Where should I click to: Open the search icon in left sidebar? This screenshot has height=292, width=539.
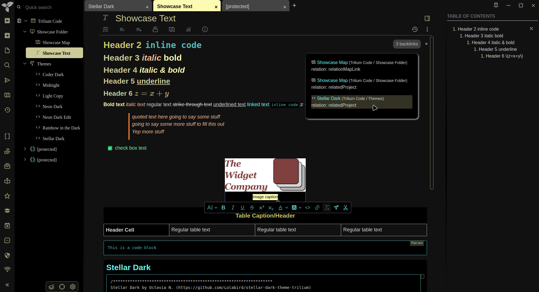[x=7, y=65]
